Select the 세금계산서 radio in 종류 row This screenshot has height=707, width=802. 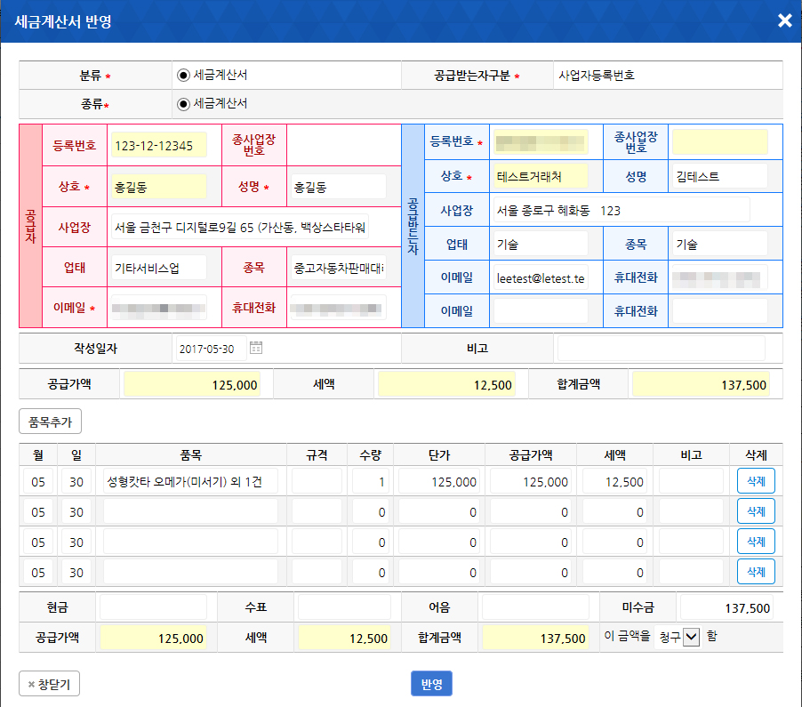tap(183, 104)
